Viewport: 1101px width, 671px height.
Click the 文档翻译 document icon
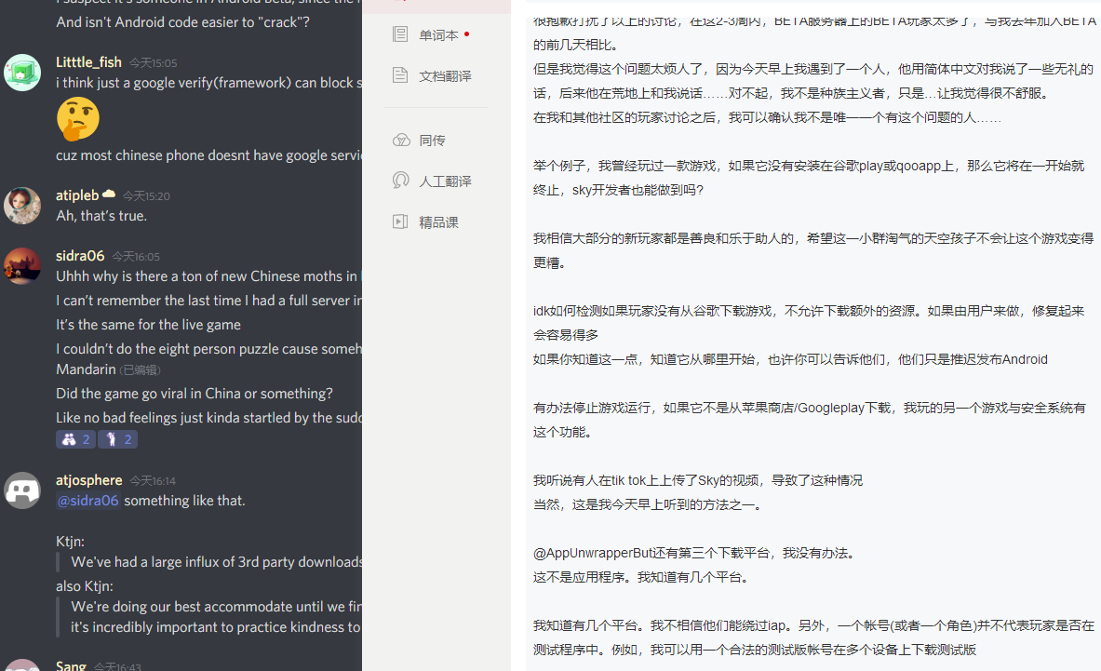coord(400,75)
